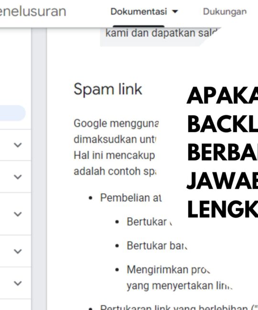Viewport: 258px width, 310px height.
Task: Click the "Mengirimkan pro" bullet item
Action: pos(168,270)
